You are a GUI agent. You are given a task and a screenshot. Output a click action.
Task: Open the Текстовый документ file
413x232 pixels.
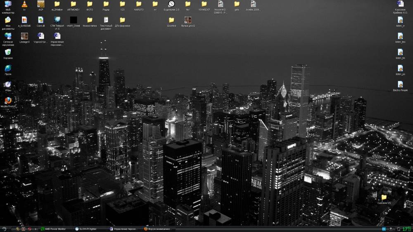pos(106,20)
